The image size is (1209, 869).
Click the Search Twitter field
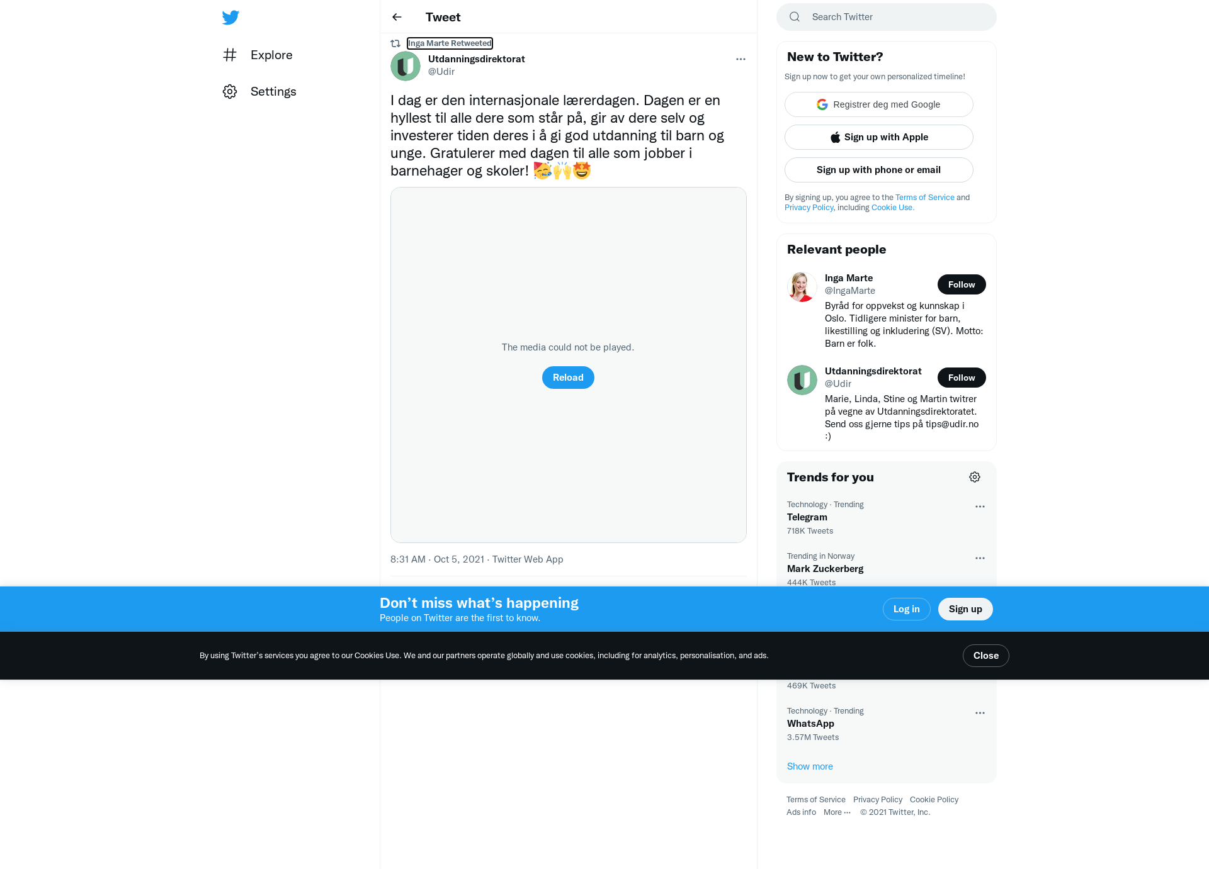pos(887,17)
